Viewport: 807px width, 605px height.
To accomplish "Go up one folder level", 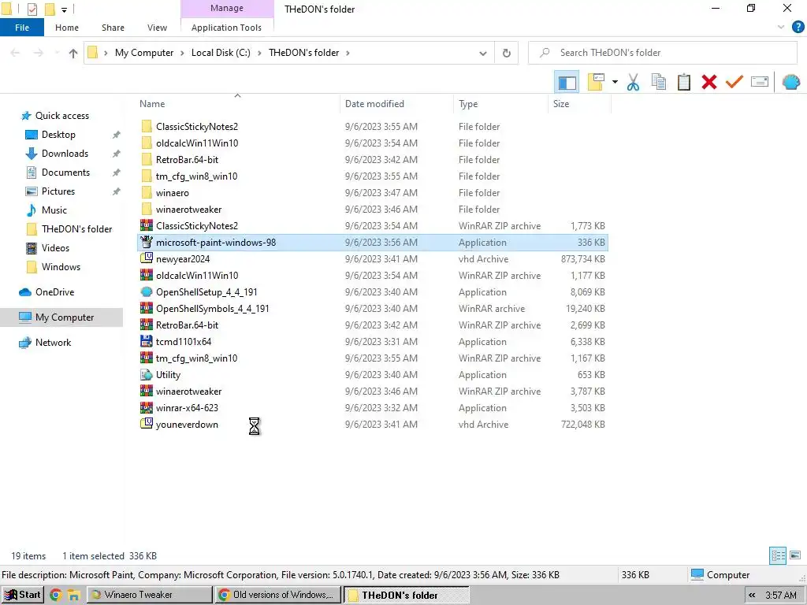I will click(x=73, y=53).
